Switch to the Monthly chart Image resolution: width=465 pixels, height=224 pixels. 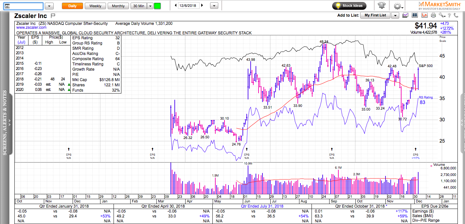coord(118,6)
